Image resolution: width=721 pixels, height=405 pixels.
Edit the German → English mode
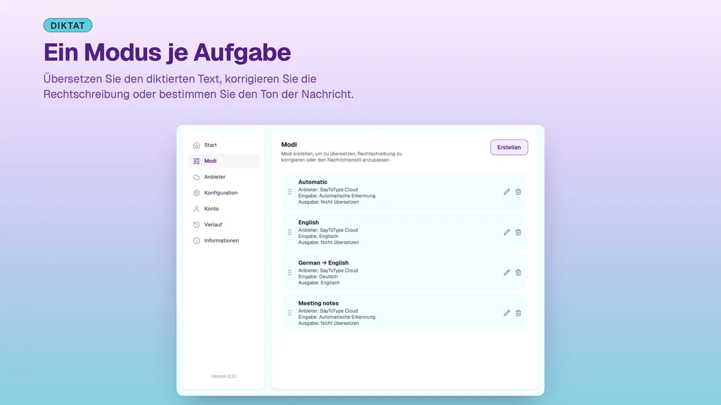[507, 272]
